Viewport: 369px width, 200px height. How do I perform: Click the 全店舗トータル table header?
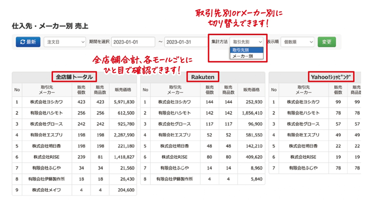pyautogui.click(x=74, y=77)
